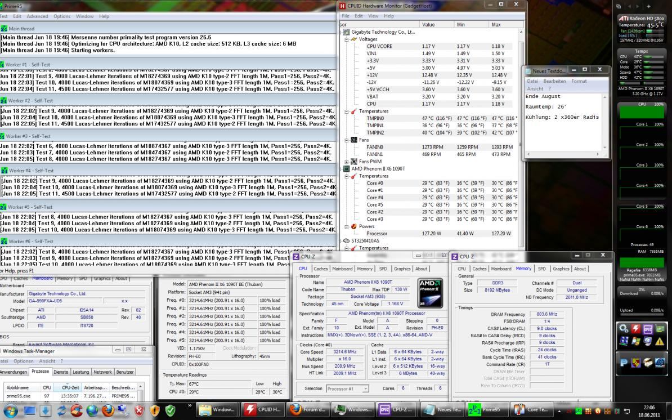This screenshot has width=672, height=420.
Task: Open the Firefox quick launch icon
Action: [107, 410]
